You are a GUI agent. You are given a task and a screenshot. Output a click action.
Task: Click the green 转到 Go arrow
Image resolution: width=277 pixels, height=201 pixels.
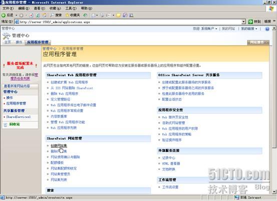tap(250, 22)
